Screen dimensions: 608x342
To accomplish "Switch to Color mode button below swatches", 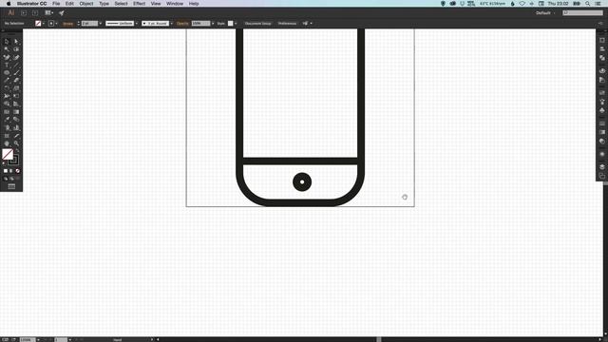I will (6, 171).
